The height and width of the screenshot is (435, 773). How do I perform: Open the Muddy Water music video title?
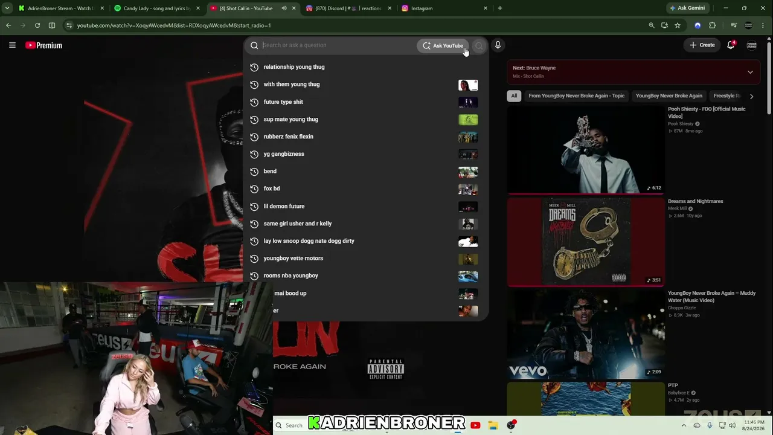[x=711, y=297]
